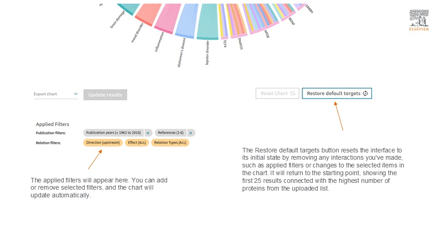437x245 pixels.
Task: Click the Publication years (< 1963 to 2010) chip
Action: [x=113, y=133]
